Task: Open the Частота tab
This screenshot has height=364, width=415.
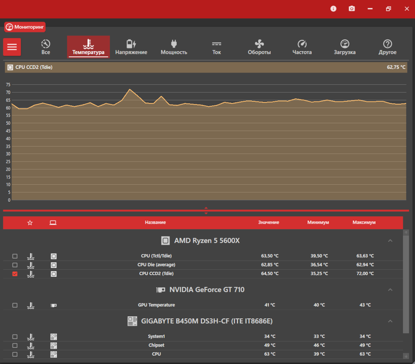Action: coord(302,47)
